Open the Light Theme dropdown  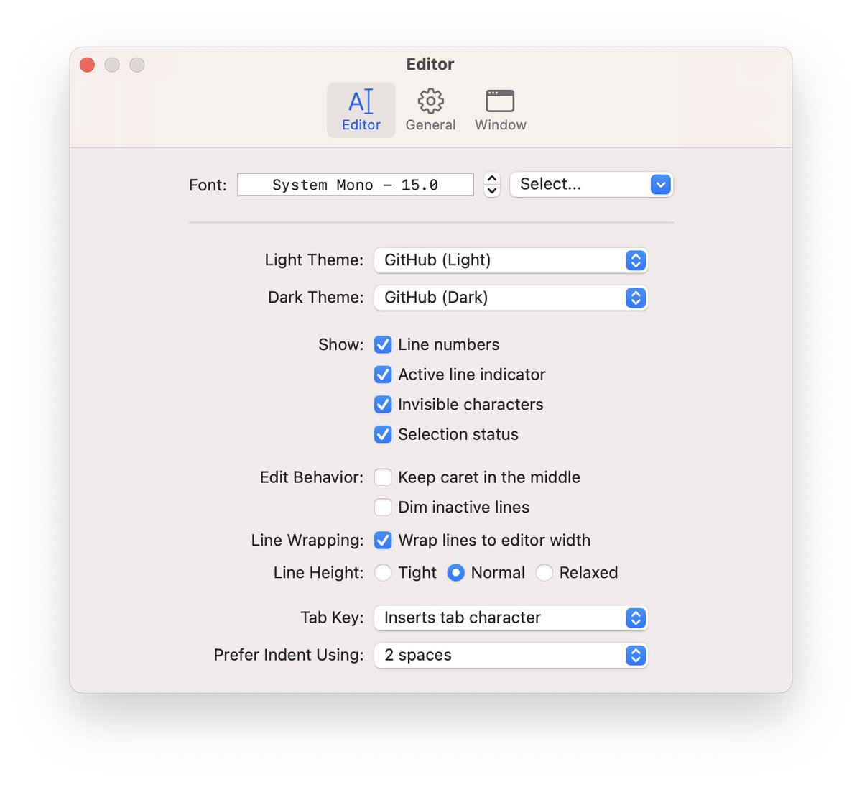pos(511,260)
